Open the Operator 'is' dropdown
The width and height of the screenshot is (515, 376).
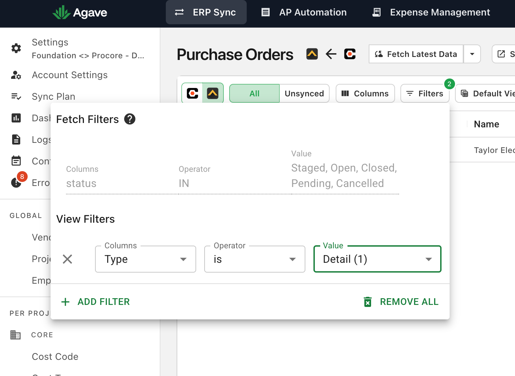(255, 259)
